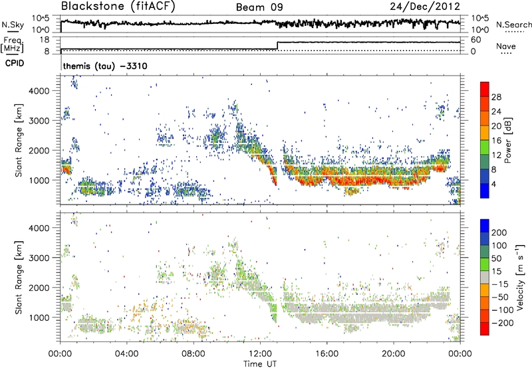
Task: Click the right 10^0 search noise axis label
Action: [x=479, y=30]
